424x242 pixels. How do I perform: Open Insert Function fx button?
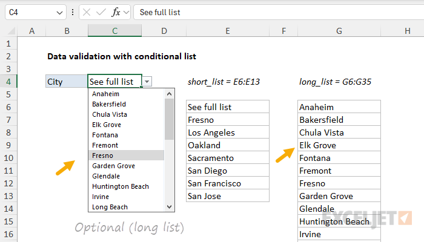[116, 12]
